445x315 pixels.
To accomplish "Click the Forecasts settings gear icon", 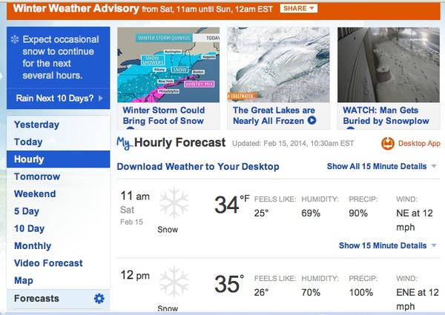I will click(x=99, y=299).
